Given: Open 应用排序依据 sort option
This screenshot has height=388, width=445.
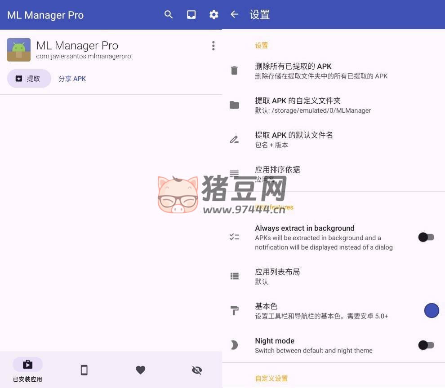Looking at the screenshot, I should tap(334, 174).
